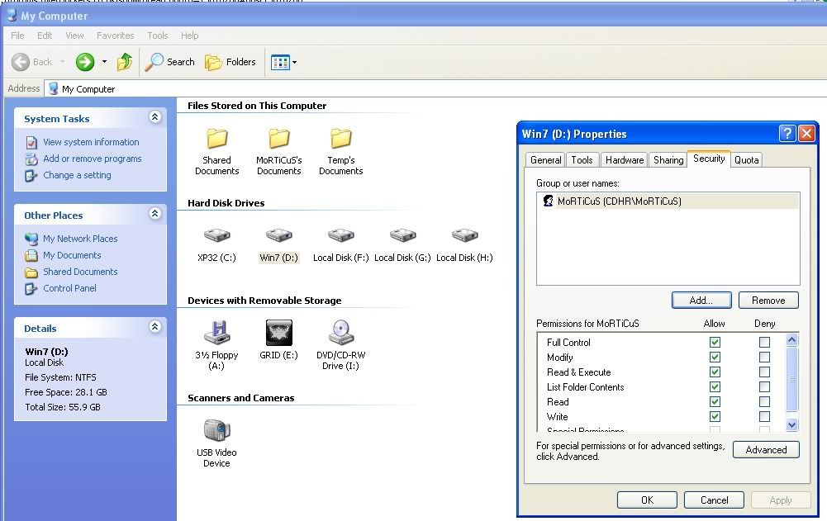Toggle Allow checkbox for List Folder Contents
827x521 pixels.
pyautogui.click(x=715, y=386)
